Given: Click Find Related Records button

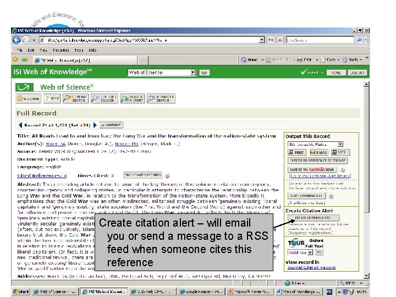Looking at the screenshot, I should 142,175.
